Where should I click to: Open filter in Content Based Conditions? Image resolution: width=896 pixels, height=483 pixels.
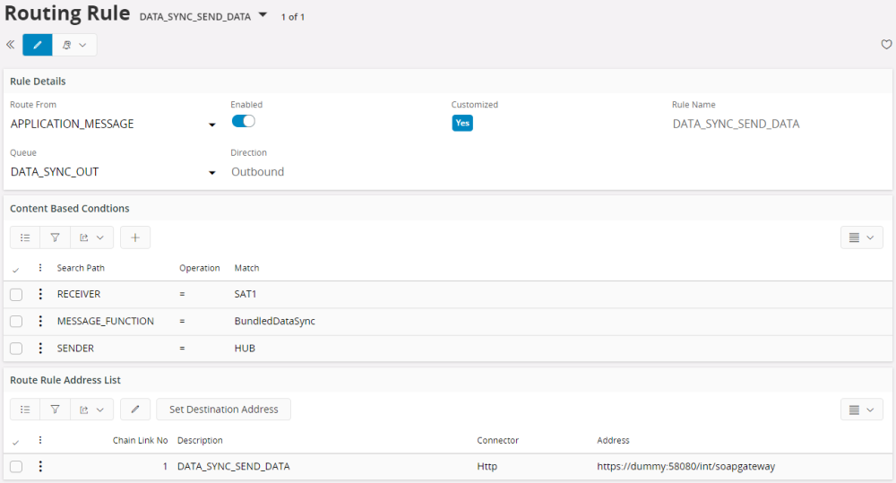point(55,237)
